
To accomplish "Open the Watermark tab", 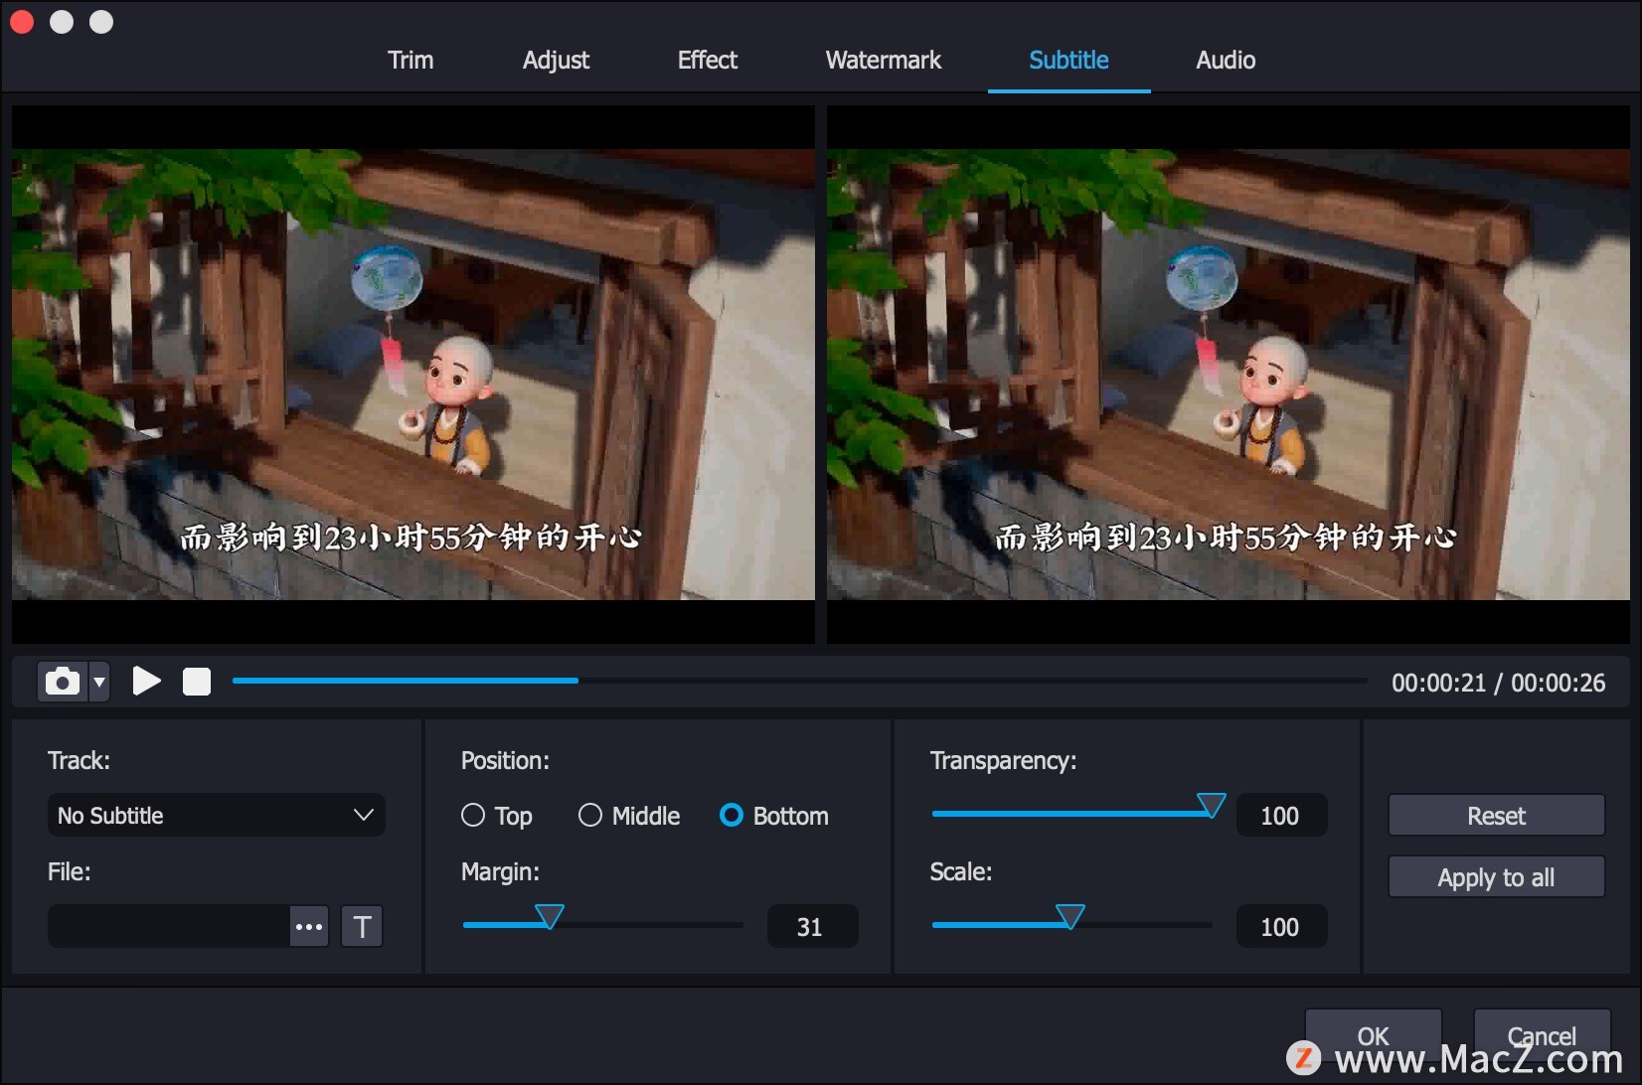I will (x=884, y=61).
